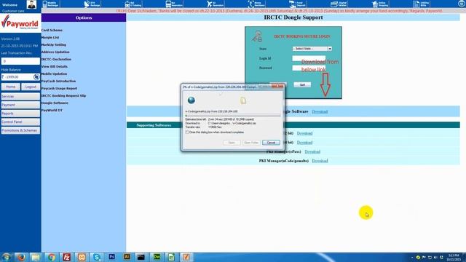The image size is (466, 262).
Task: Expand the Control Panel side menu
Action: click(20, 122)
